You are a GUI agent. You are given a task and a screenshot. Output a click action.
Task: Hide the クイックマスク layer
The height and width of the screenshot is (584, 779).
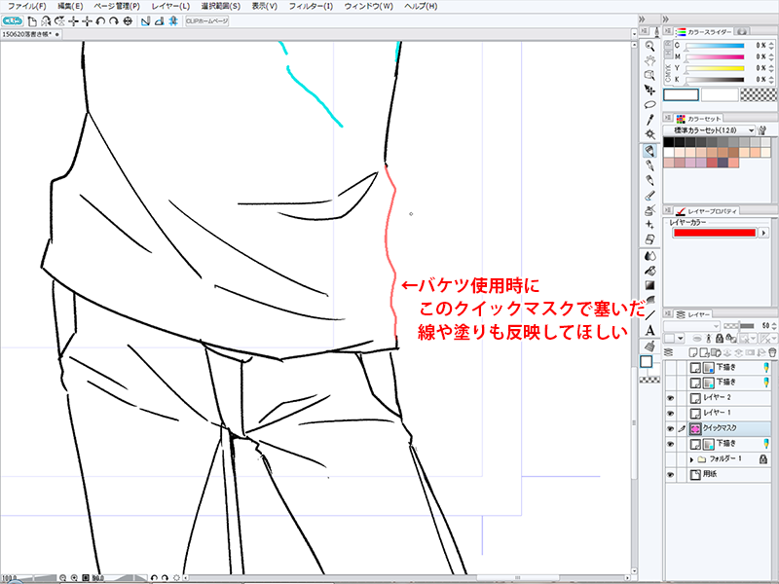668,428
